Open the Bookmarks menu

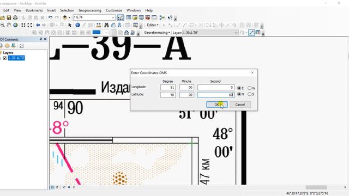(x=34, y=10)
